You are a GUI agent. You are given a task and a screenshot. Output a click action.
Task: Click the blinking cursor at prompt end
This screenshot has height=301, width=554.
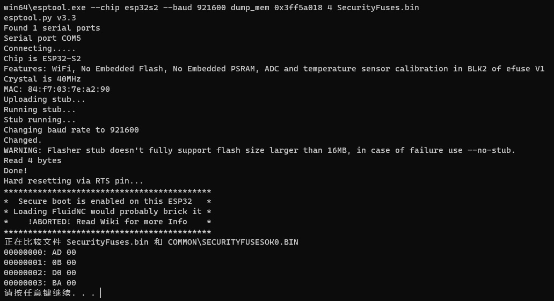coord(101,292)
